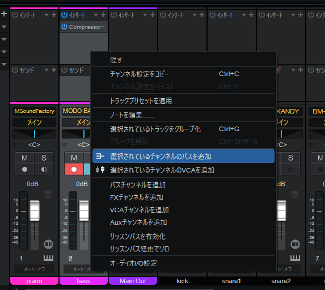The width and height of the screenshot is (325, 290).
Task: Choose リッスンバス経由でソロ menu entry
Action: pyautogui.click(x=183, y=249)
